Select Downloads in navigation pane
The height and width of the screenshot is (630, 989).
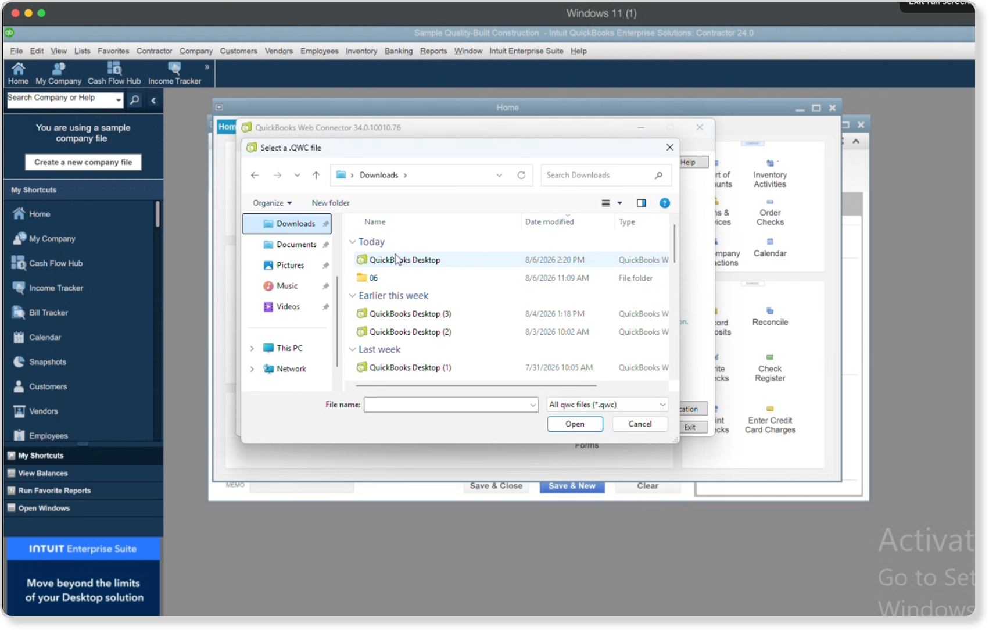pyautogui.click(x=287, y=224)
